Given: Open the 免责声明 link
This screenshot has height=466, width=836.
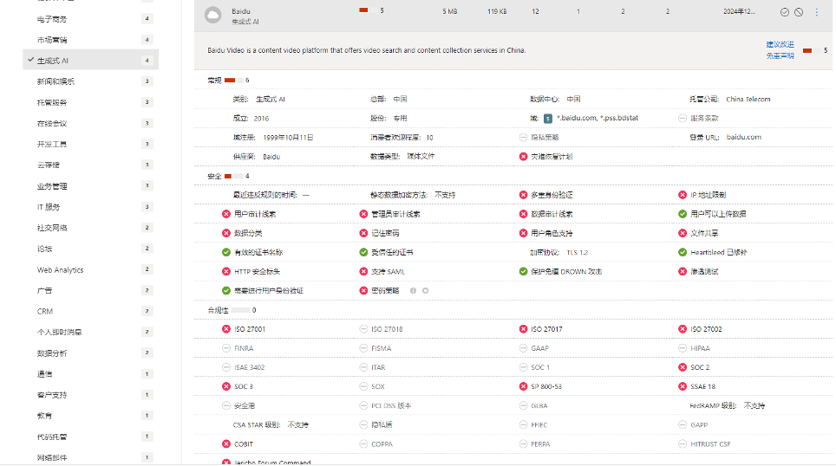Looking at the screenshot, I should (780, 55).
